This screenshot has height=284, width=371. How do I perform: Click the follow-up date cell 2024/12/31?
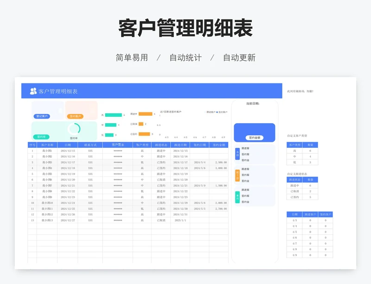[x=180, y=214]
